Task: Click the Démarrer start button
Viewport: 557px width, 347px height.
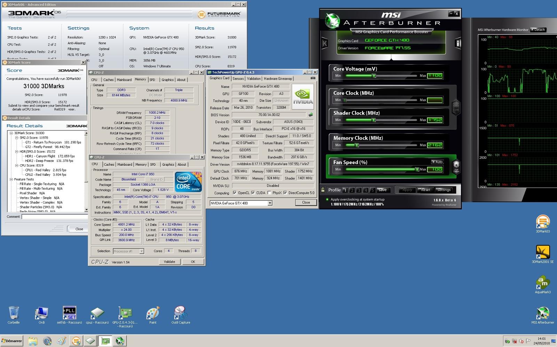Action: (x=12, y=341)
